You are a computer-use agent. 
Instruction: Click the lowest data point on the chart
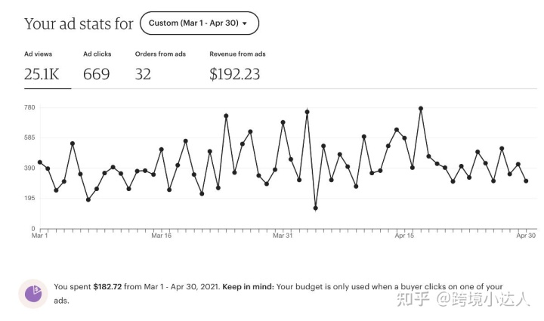pos(315,208)
